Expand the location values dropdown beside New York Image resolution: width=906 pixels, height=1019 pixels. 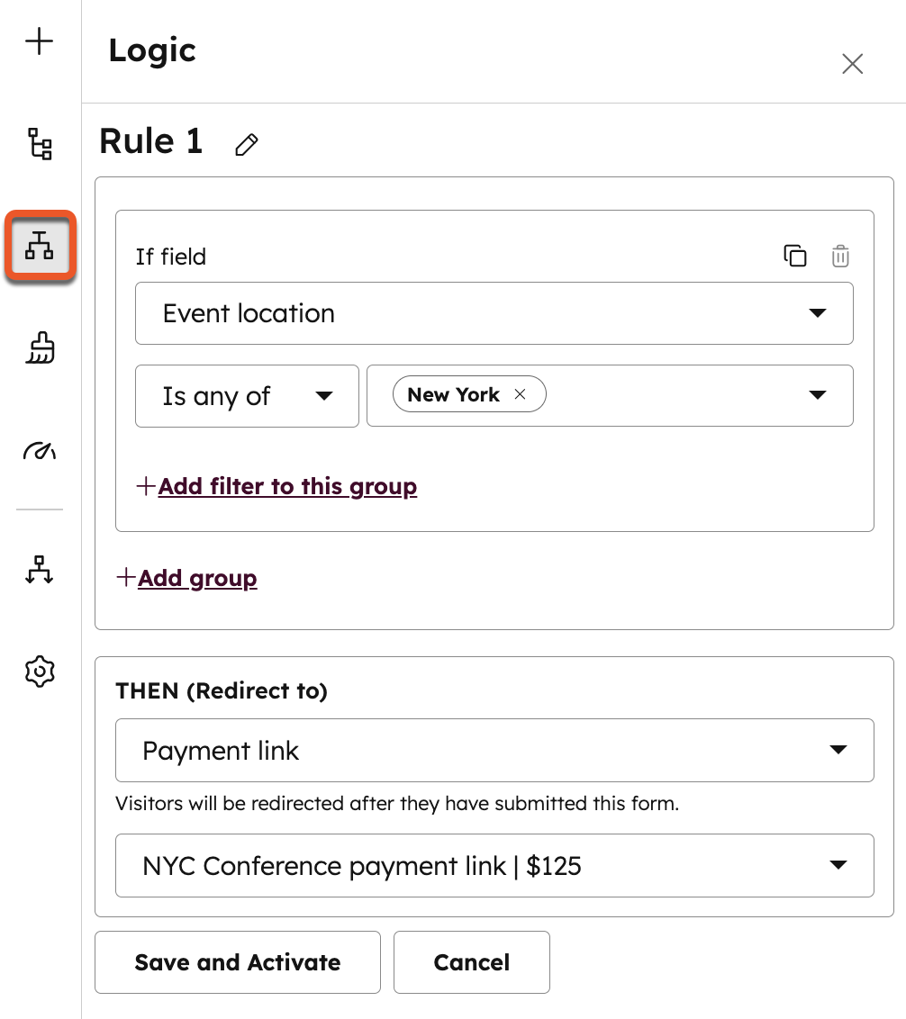coord(818,394)
